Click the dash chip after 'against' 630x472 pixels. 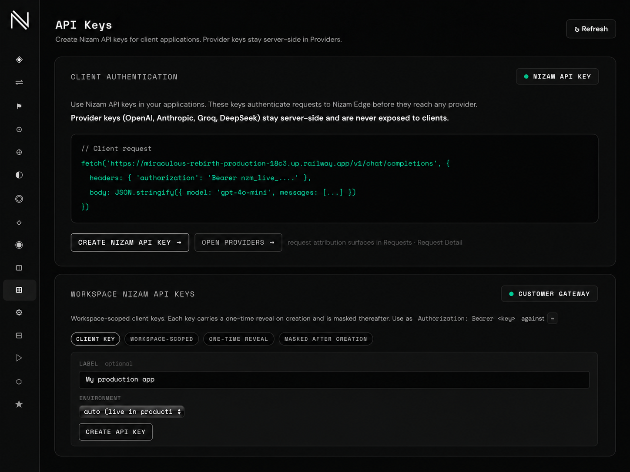click(553, 319)
